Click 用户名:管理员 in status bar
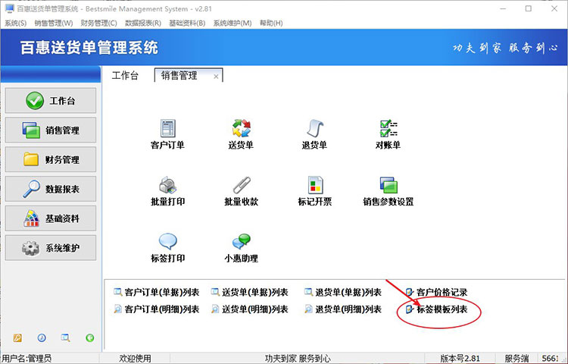The image size is (568, 364). [x=27, y=359]
